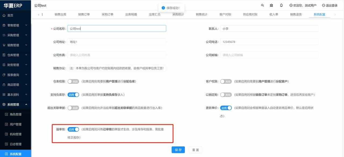Click the 保存 save button
This screenshot has height=157, width=344.
178,149
